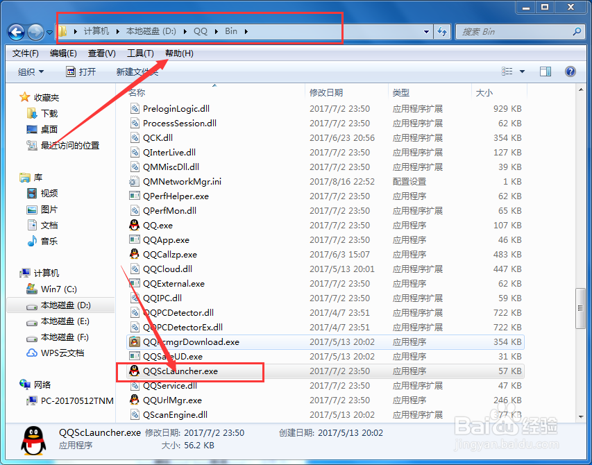Select 收藏夹 in the navigation pane
The width and height of the screenshot is (592, 465).
46,97
